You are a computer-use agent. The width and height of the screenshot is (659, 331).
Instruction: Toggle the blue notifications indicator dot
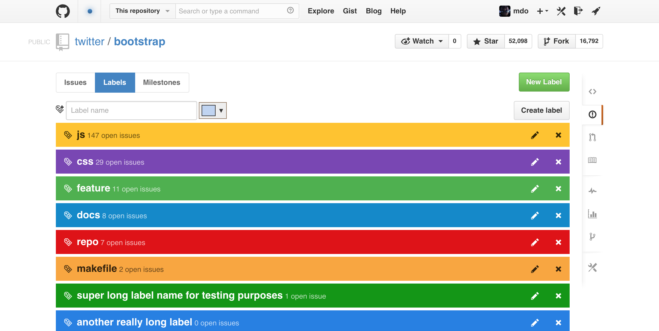(90, 11)
